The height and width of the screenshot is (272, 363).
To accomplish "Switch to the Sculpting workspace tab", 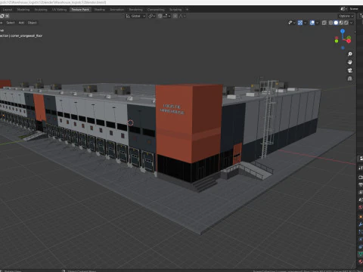I will coord(41,10).
